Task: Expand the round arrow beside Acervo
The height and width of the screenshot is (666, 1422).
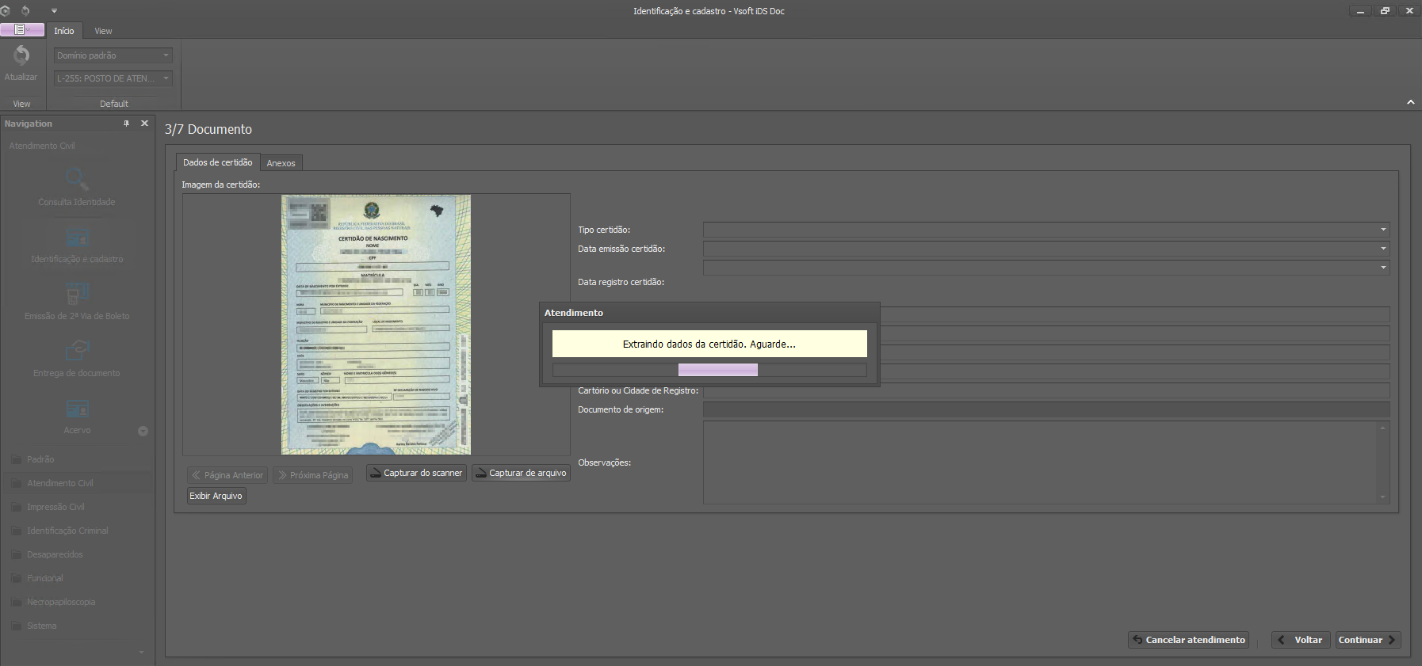Action: tap(143, 432)
